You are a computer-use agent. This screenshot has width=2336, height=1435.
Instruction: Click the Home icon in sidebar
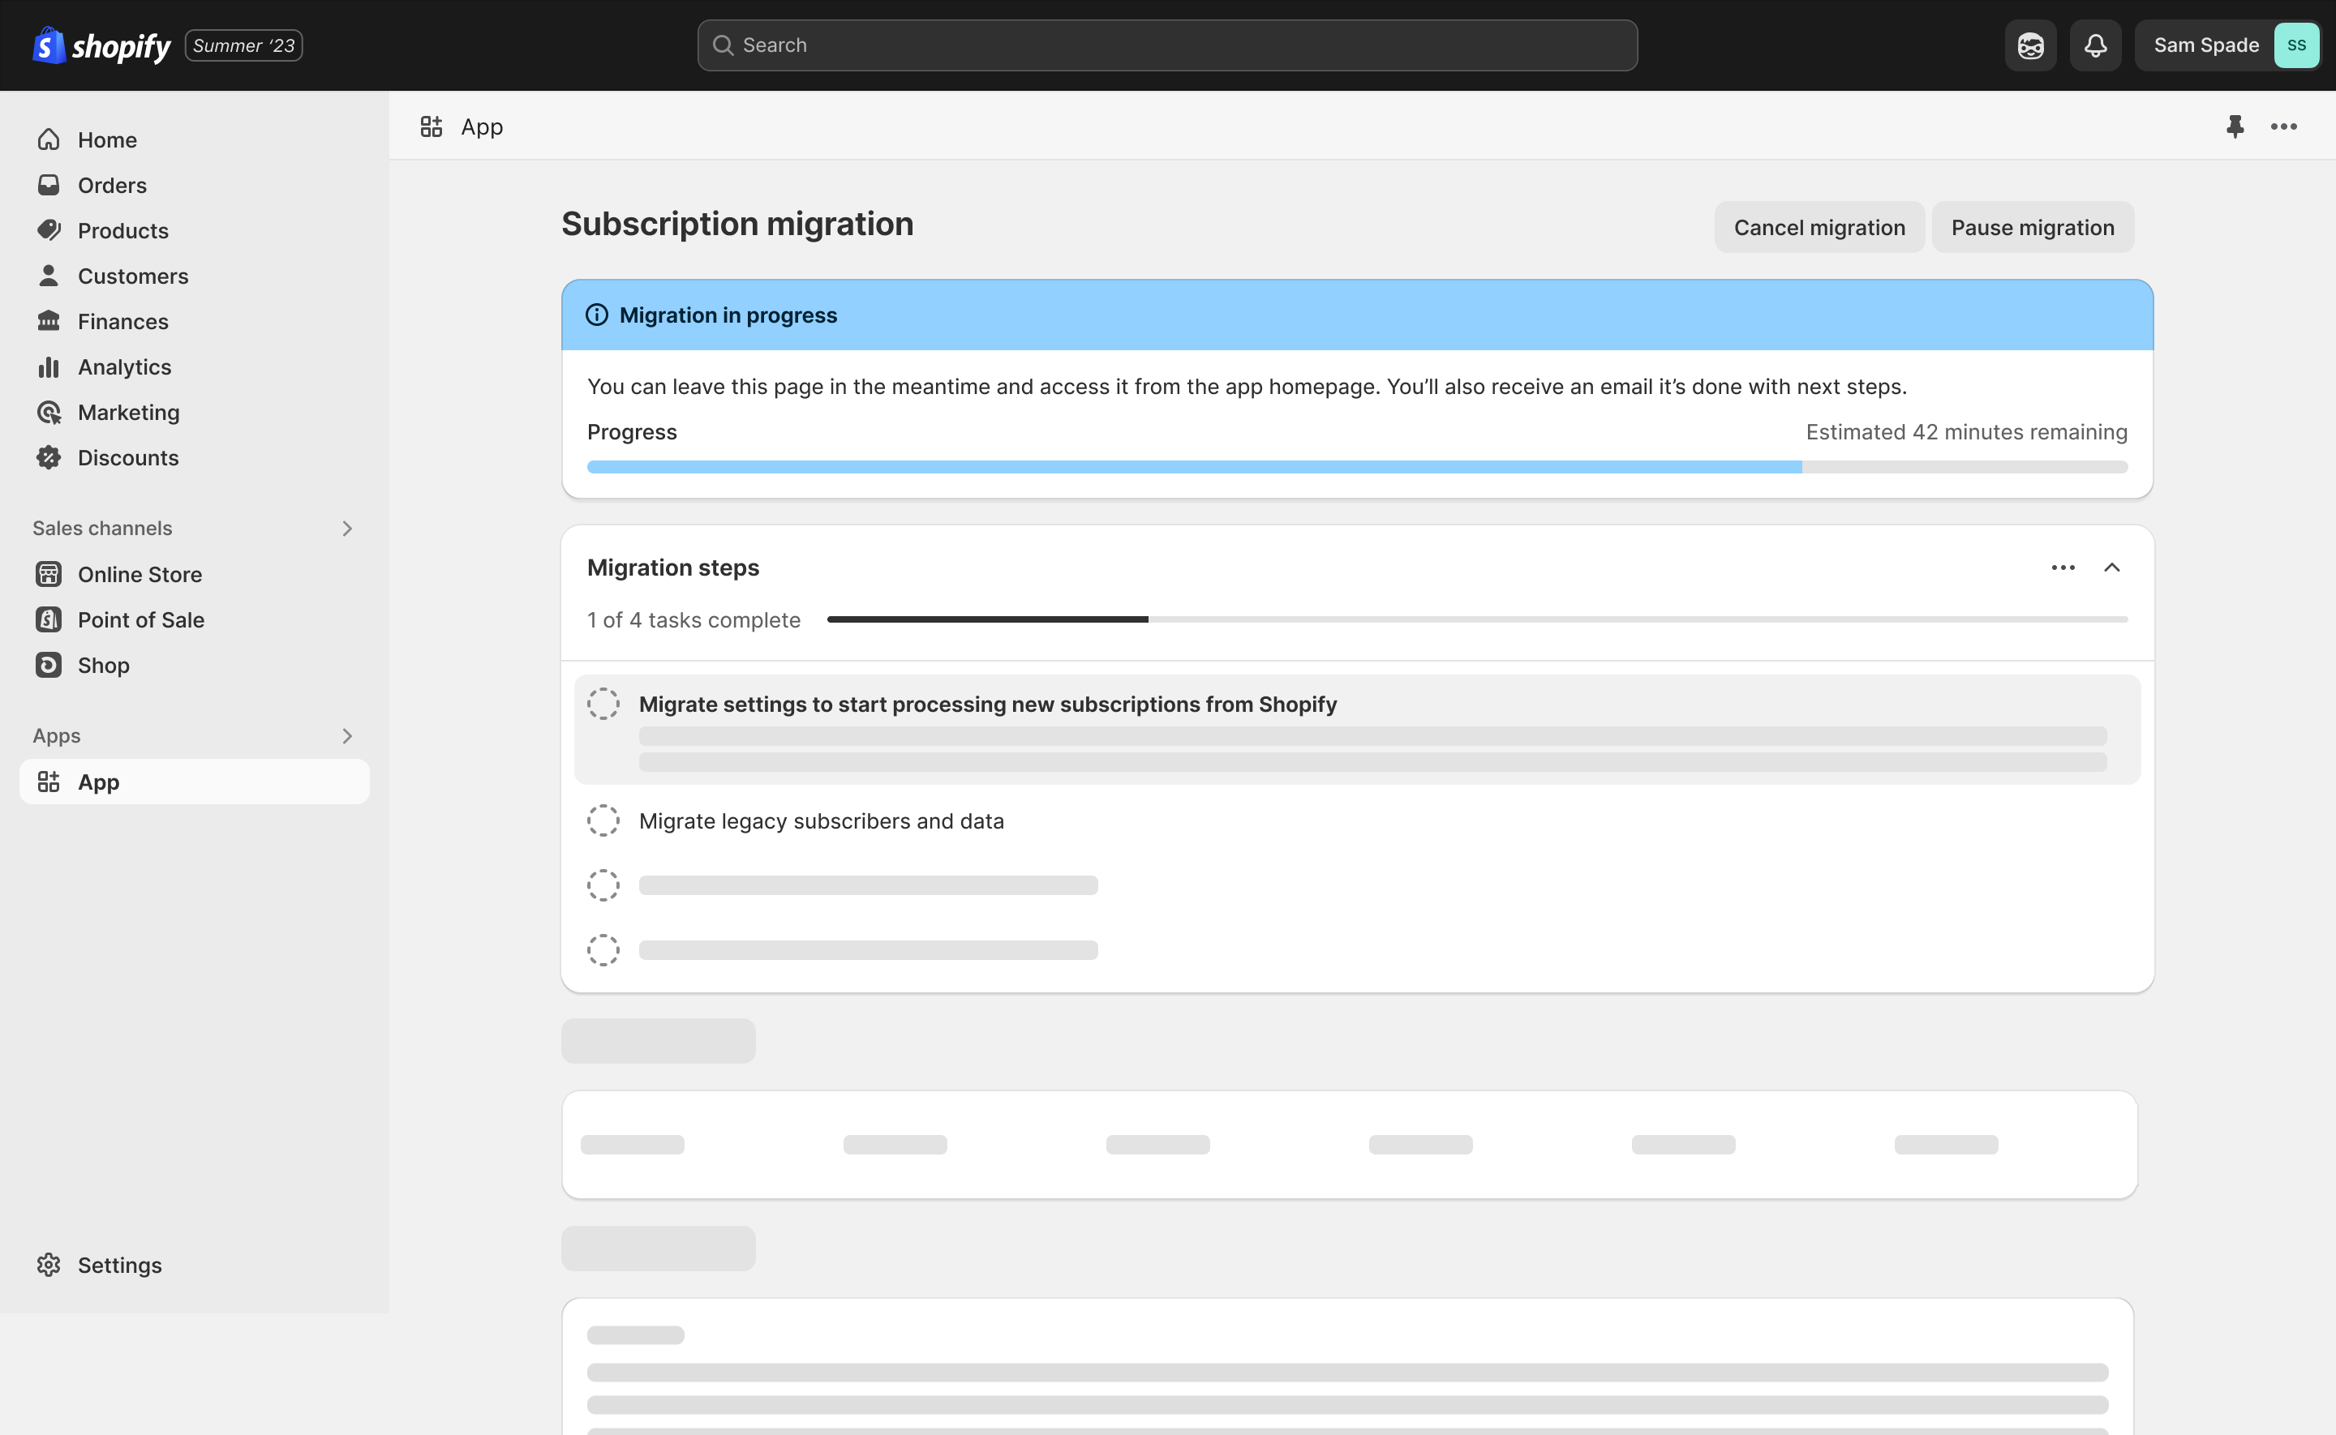coord(49,139)
